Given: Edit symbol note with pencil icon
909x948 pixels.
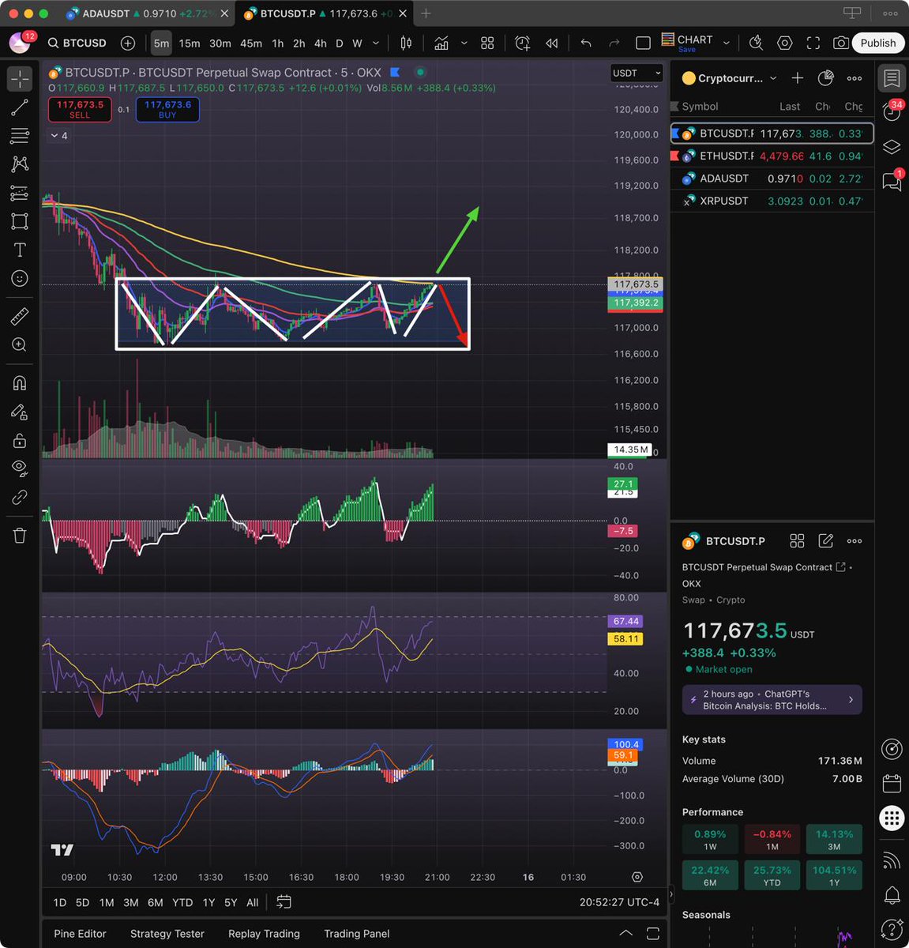Looking at the screenshot, I should tap(826, 541).
